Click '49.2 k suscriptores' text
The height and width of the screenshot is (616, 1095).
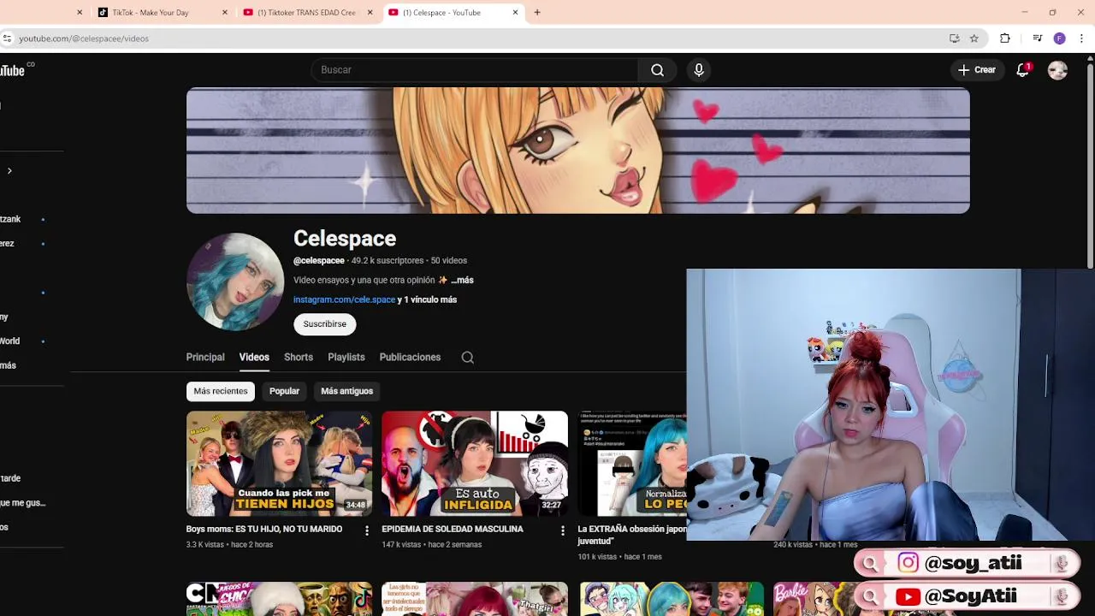coord(388,261)
